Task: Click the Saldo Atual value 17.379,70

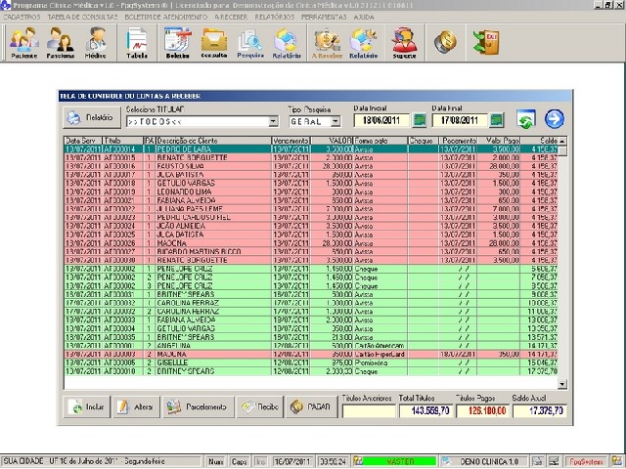Action: click(539, 410)
